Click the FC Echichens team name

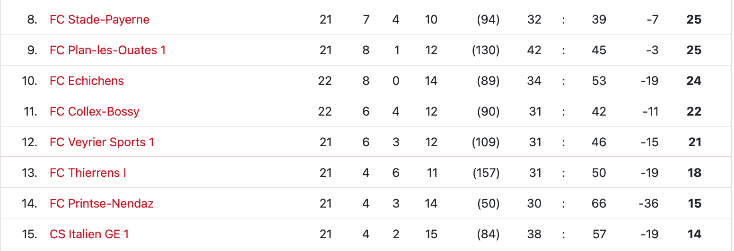pyautogui.click(x=87, y=81)
